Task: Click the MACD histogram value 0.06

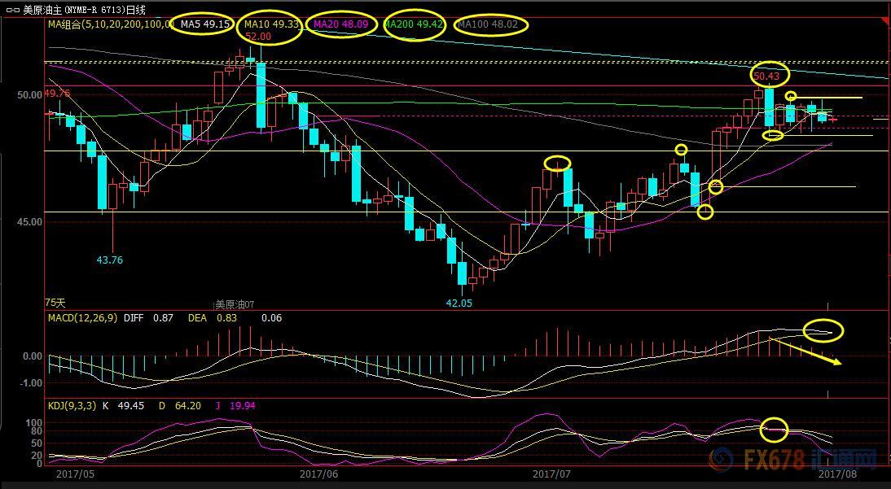Action: (x=272, y=318)
